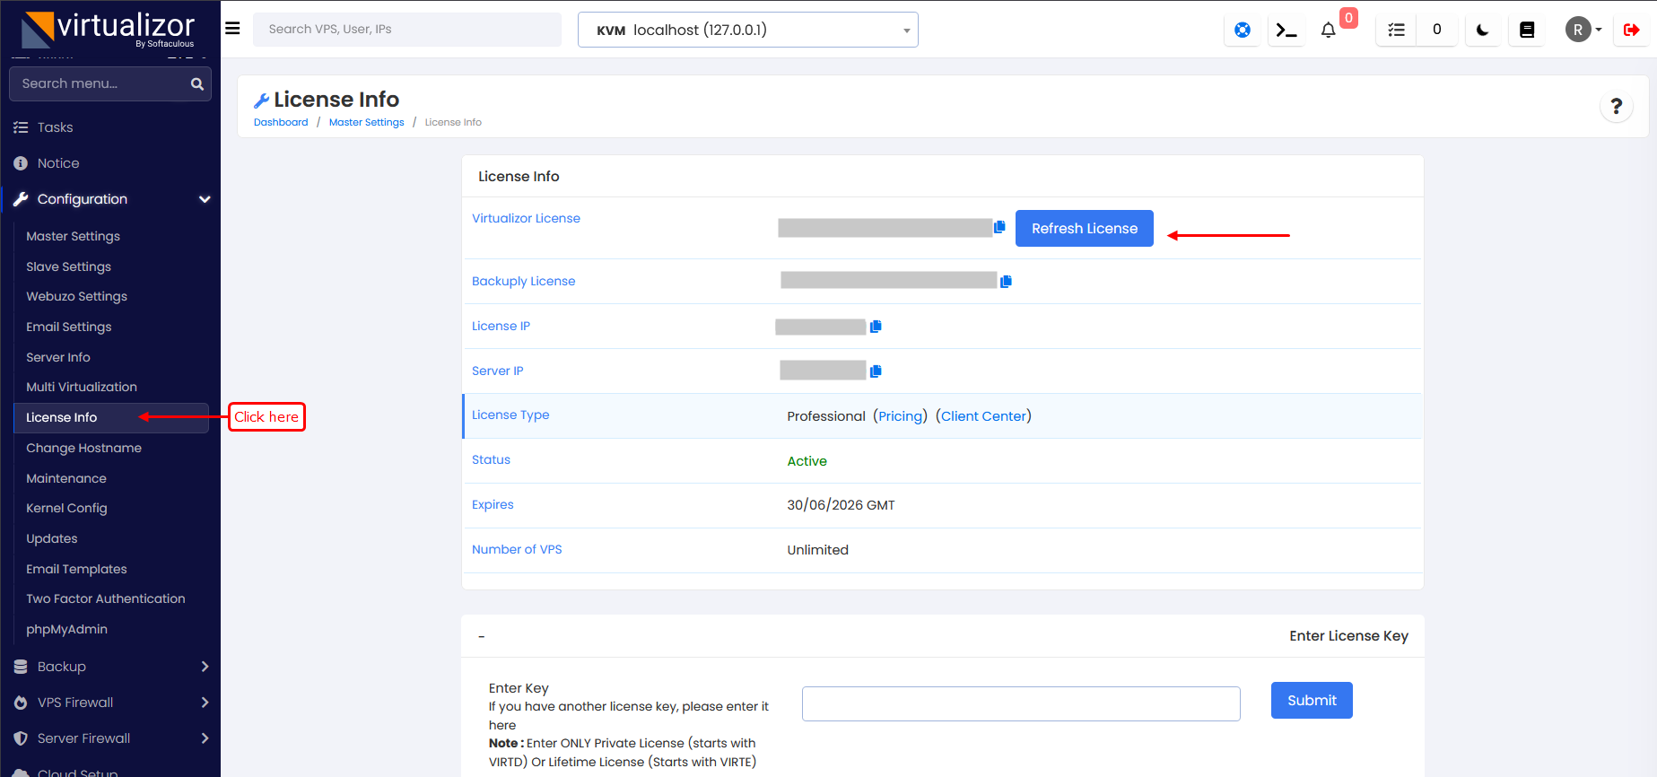Click the Refresh License button
The width and height of the screenshot is (1657, 777).
pos(1084,229)
